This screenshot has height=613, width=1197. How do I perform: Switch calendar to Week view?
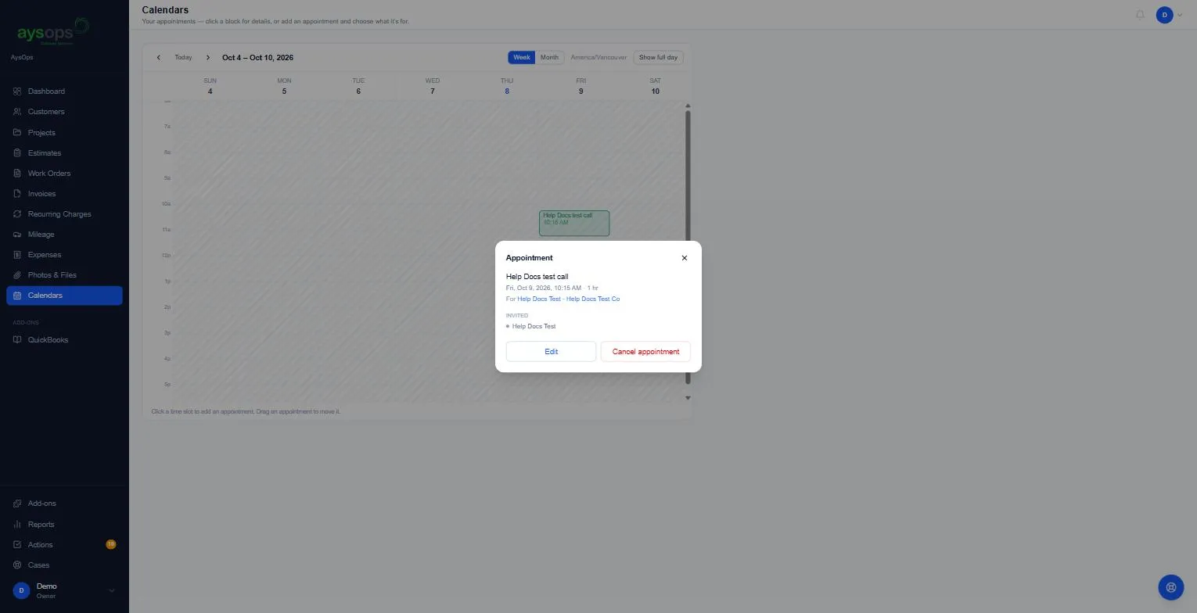pos(522,58)
